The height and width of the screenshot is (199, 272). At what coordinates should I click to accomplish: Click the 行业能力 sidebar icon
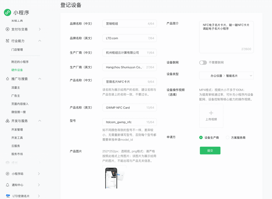8,41
